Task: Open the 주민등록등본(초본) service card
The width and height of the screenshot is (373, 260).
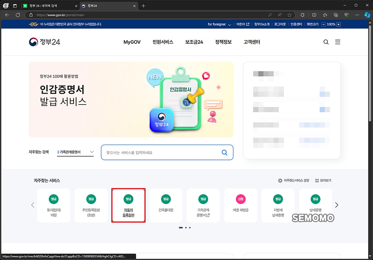Action: point(91,205)
